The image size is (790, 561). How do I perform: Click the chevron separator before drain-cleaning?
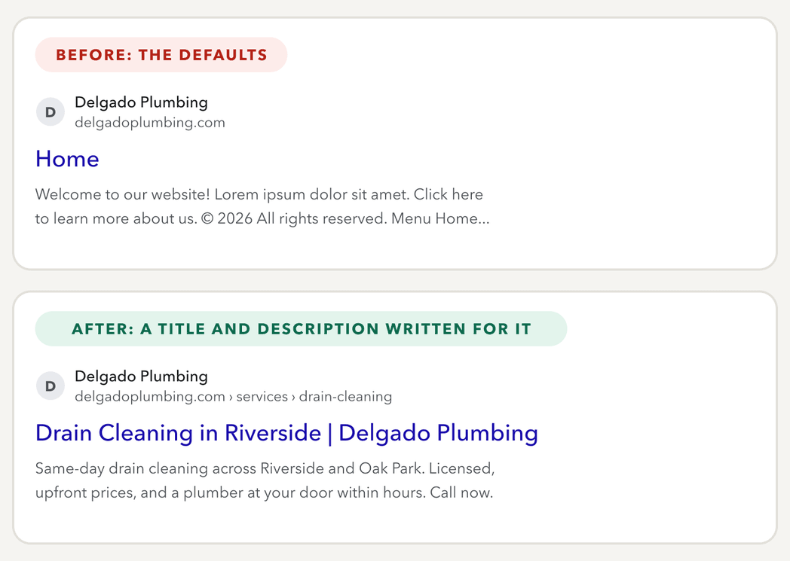coord(293,397)
